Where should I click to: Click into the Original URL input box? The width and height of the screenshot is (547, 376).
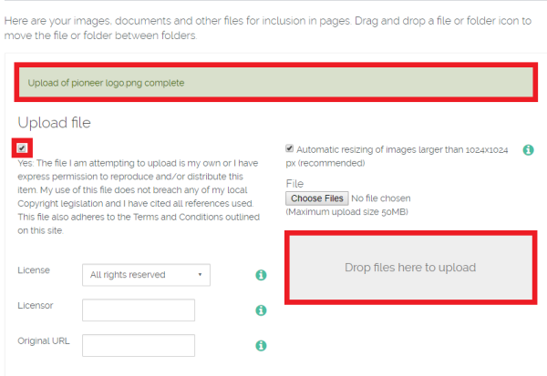click(139, 346)
